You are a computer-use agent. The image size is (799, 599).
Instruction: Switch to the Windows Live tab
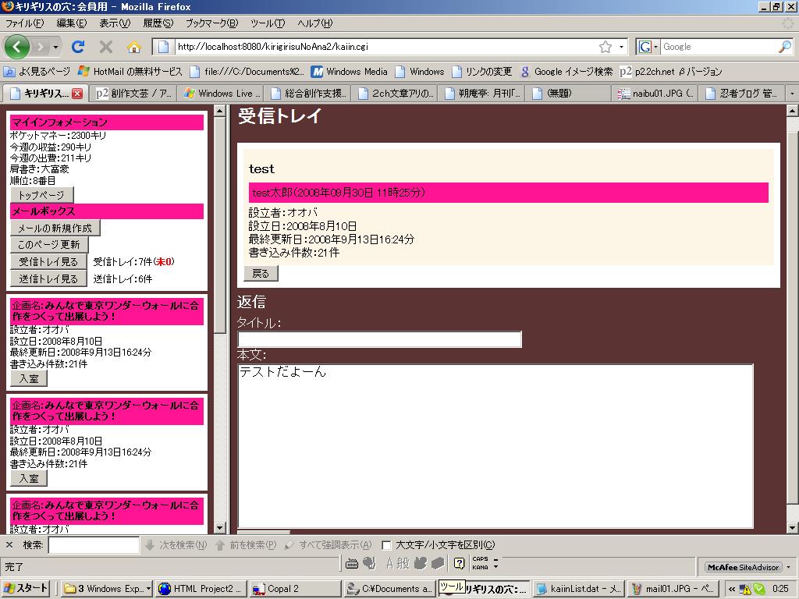tap(222, 94)
